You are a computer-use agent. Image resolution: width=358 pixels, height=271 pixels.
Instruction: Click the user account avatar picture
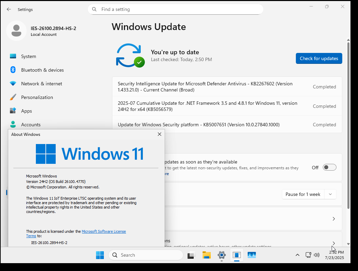point(16,31)
